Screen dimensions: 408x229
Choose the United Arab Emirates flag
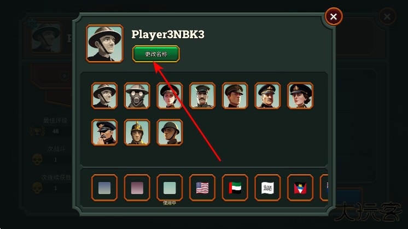pos(235,188)
